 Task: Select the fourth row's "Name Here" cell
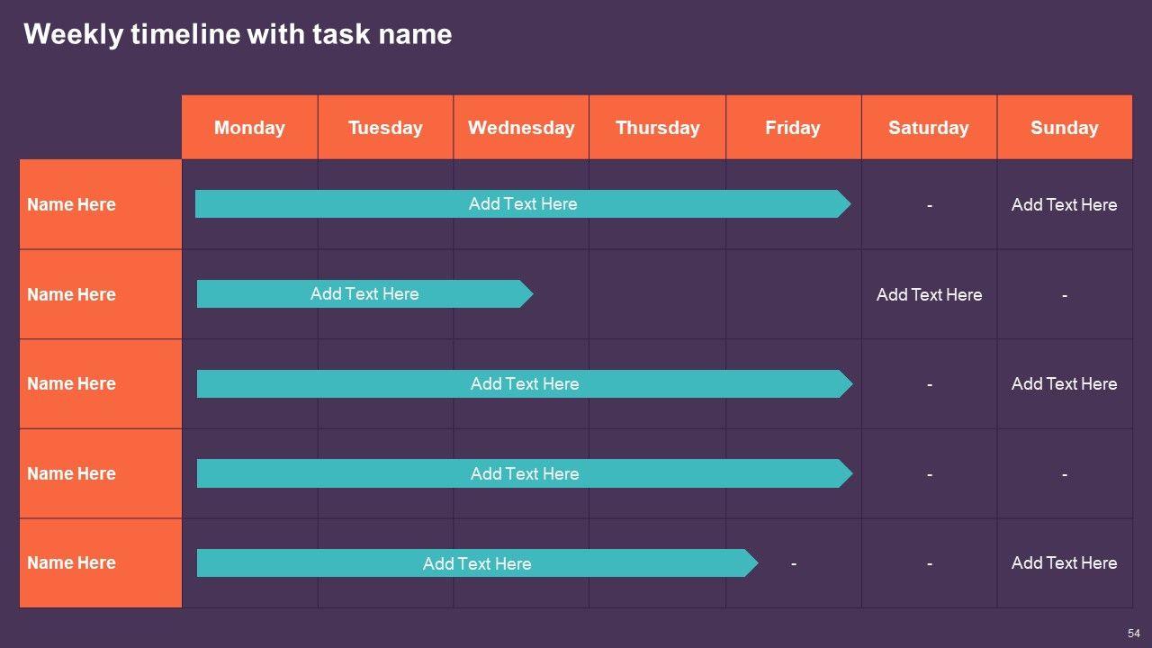[72, 473]
